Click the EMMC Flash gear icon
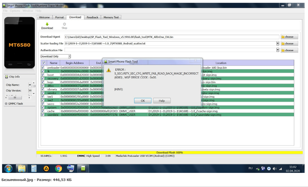This screenshot has width=308, height=187. (6, 103)
